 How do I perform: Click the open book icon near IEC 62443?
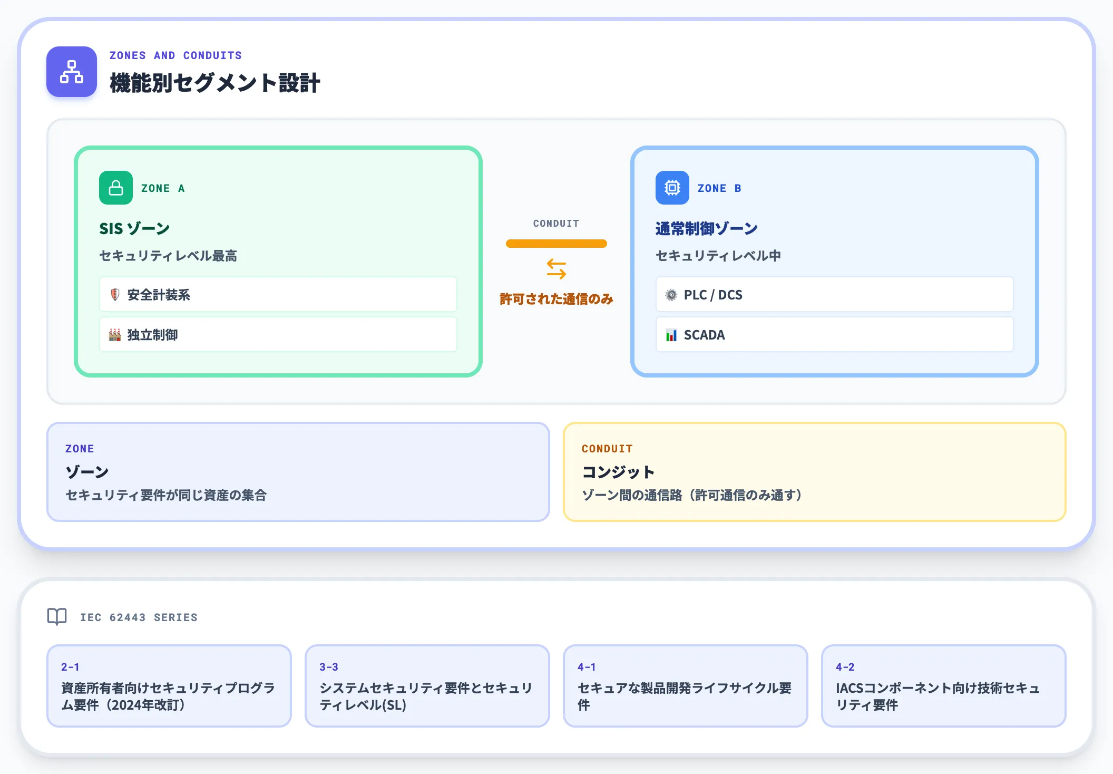pyautogui.click(x=57, y=617)
